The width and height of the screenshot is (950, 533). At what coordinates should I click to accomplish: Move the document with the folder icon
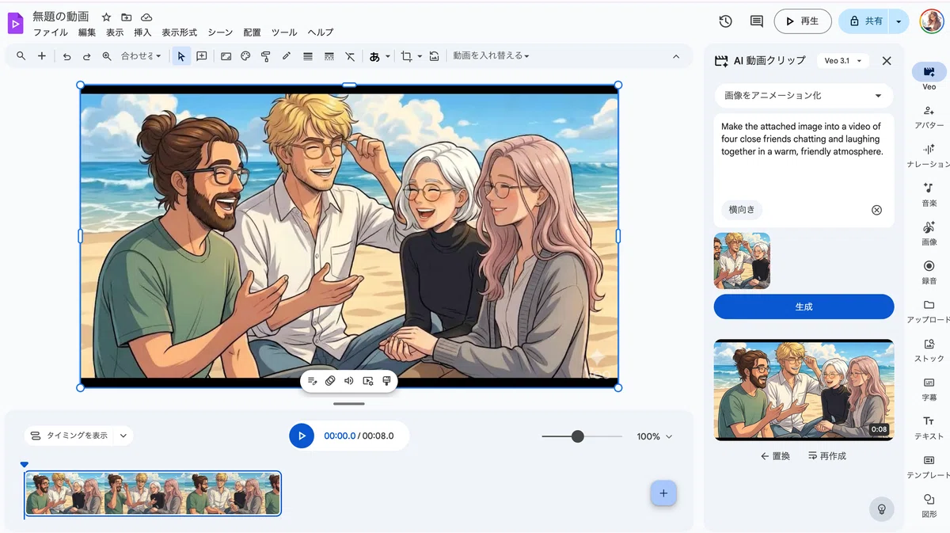127,17
